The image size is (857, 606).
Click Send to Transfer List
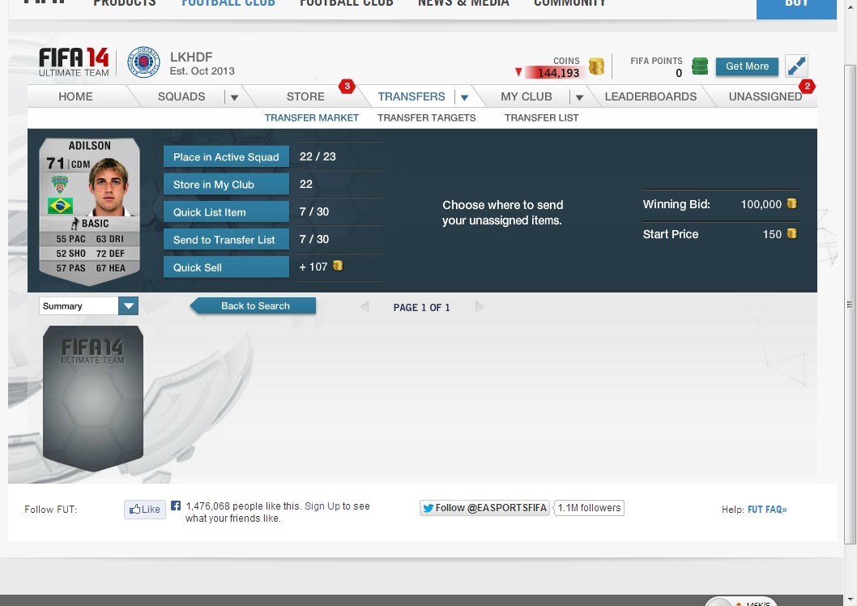226,239
